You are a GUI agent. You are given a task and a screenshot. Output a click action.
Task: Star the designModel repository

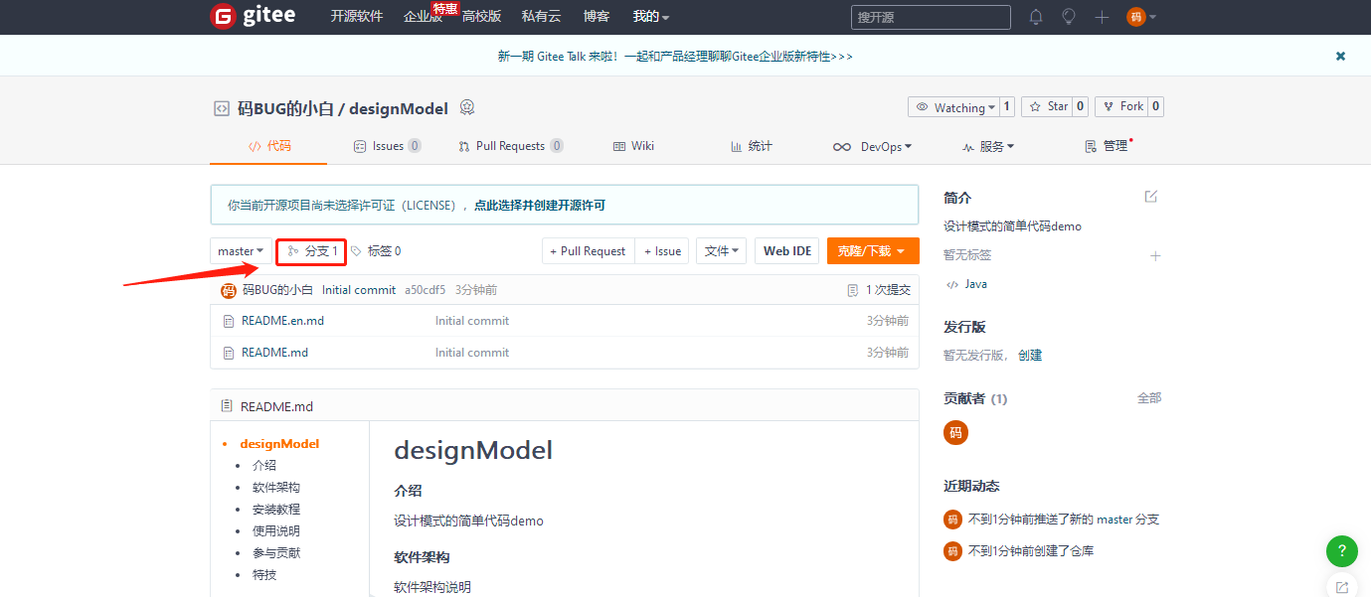pos(1047,106)
